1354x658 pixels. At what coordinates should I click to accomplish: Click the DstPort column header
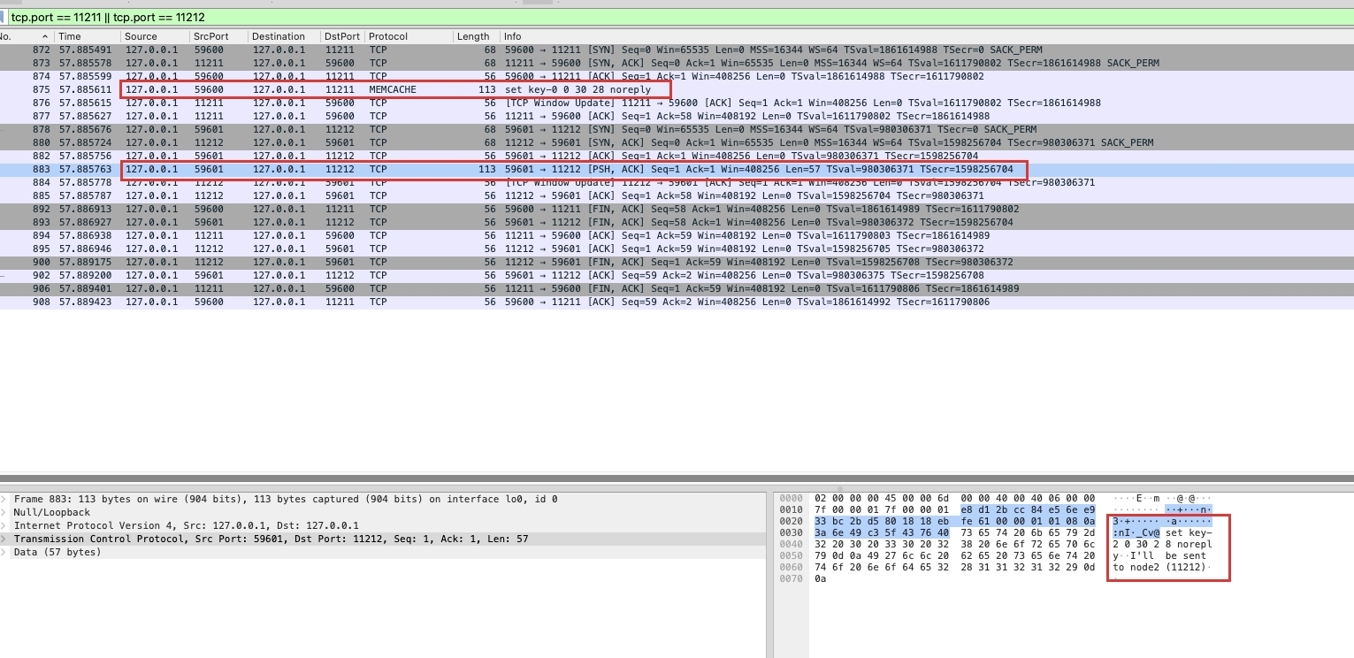(x=342, y=36)
